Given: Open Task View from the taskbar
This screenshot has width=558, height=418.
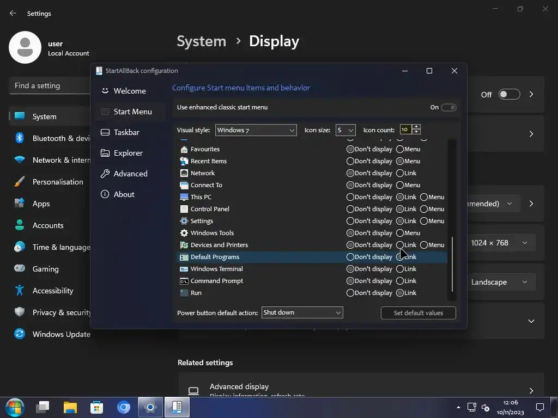Looking at the screenshot, I should click(x=43, y=407).
